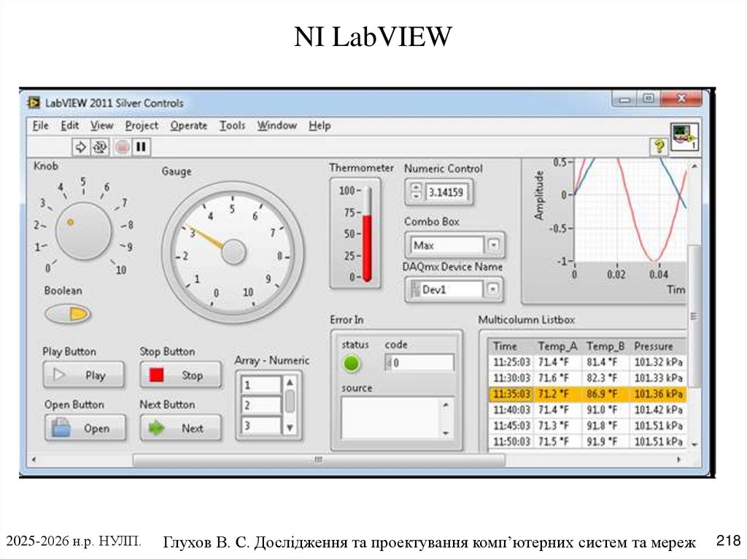The height and width of the screenshot is (559, 747).
Task: Open the Operate menu
Action: click(x=188, y=125)
